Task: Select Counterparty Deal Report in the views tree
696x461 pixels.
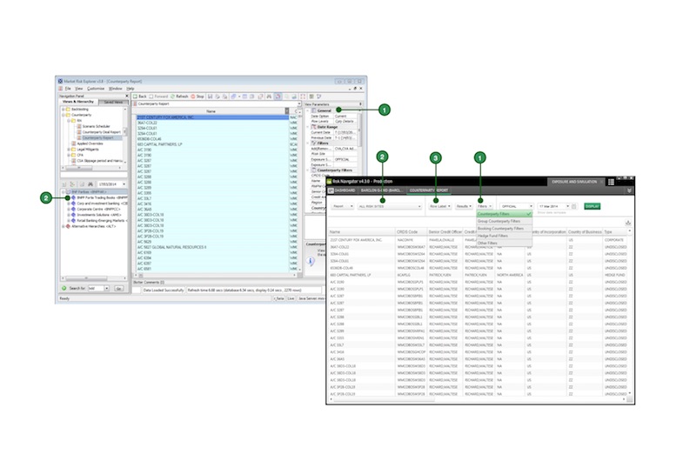Action: click(x=98, y=132)
